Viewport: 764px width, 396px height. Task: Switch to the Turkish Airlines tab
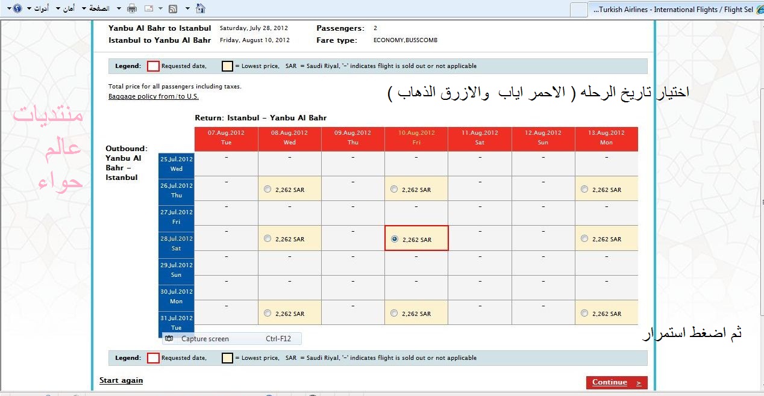[669, 10]
